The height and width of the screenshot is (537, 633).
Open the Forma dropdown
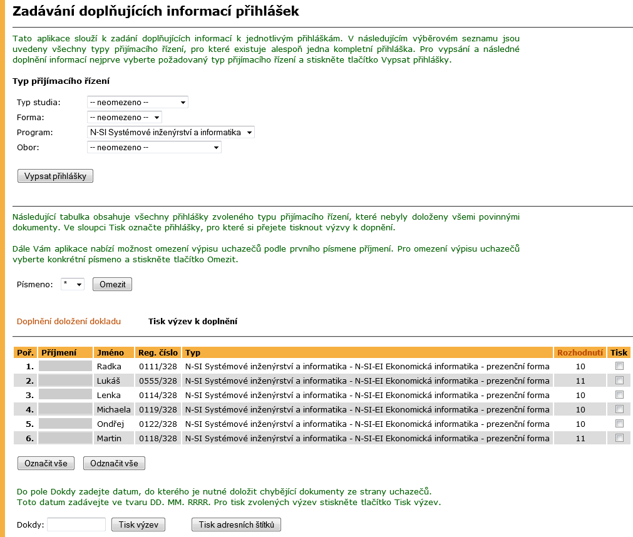point(125,118)
